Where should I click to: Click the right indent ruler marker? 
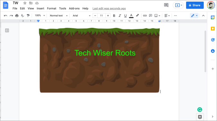[159, 21]
